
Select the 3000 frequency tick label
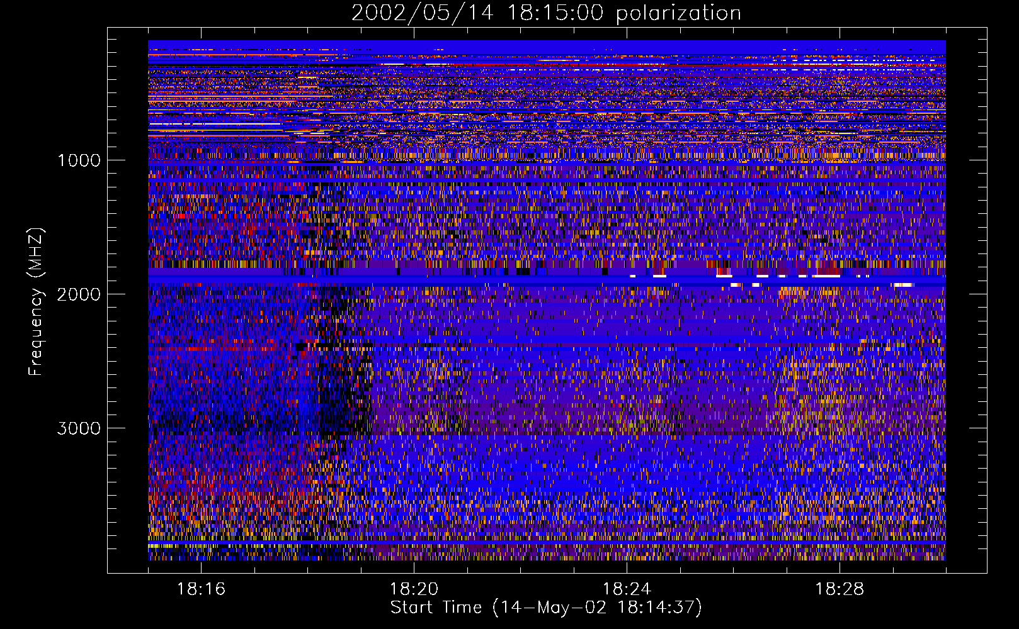click(x=79, y=428)
